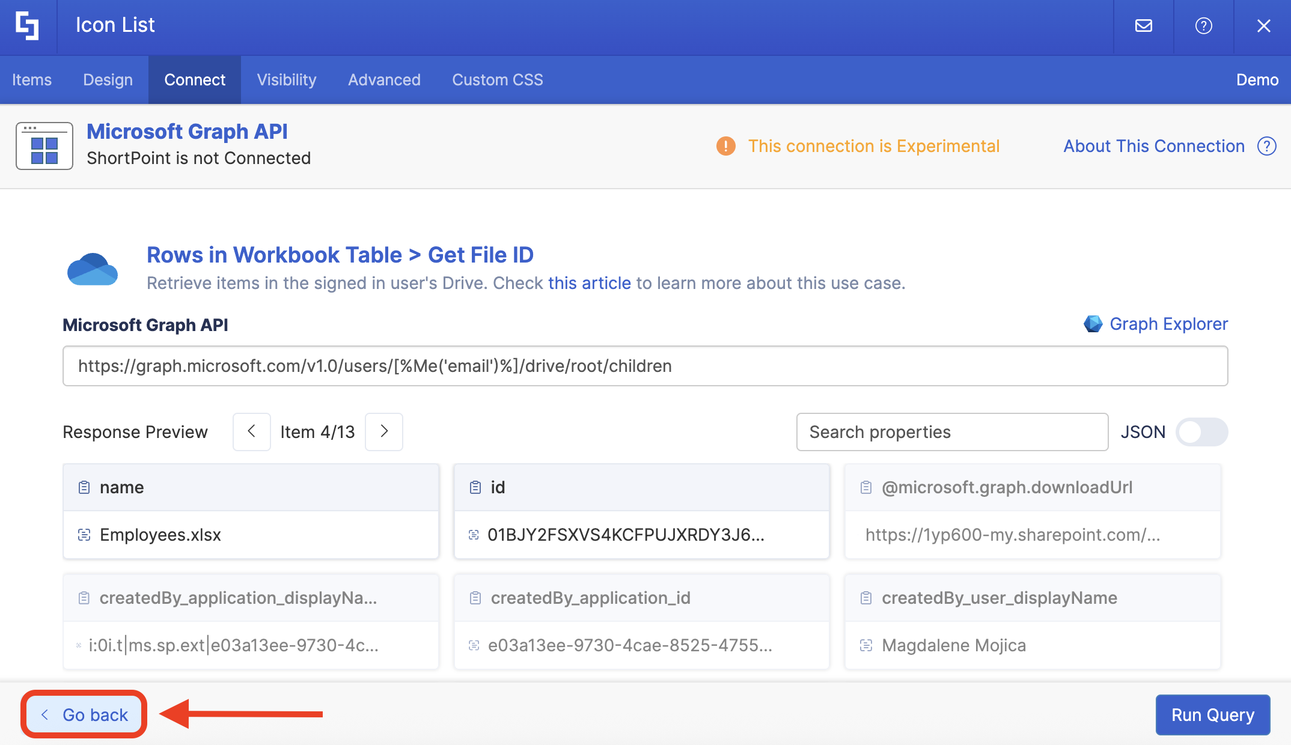
Task: Click the OneDrive cloud icon
Action: (x=93, y=269)
